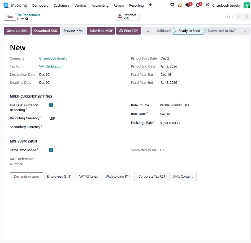Click the plus icon in menu bar
The height and width of the screenshot is (243, 251).
(150, 5)
